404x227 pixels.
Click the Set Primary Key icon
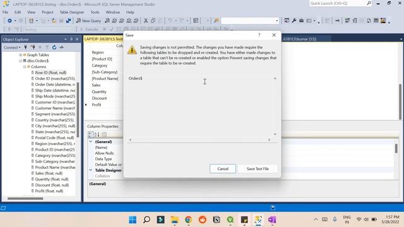click(x=337, y=21)
